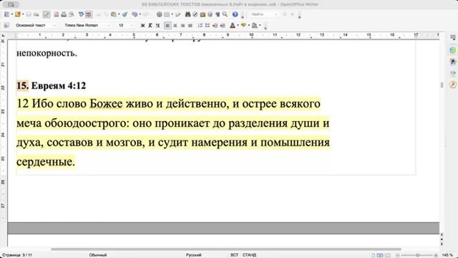Click the horizontal scrollbar

click(226, 249)
